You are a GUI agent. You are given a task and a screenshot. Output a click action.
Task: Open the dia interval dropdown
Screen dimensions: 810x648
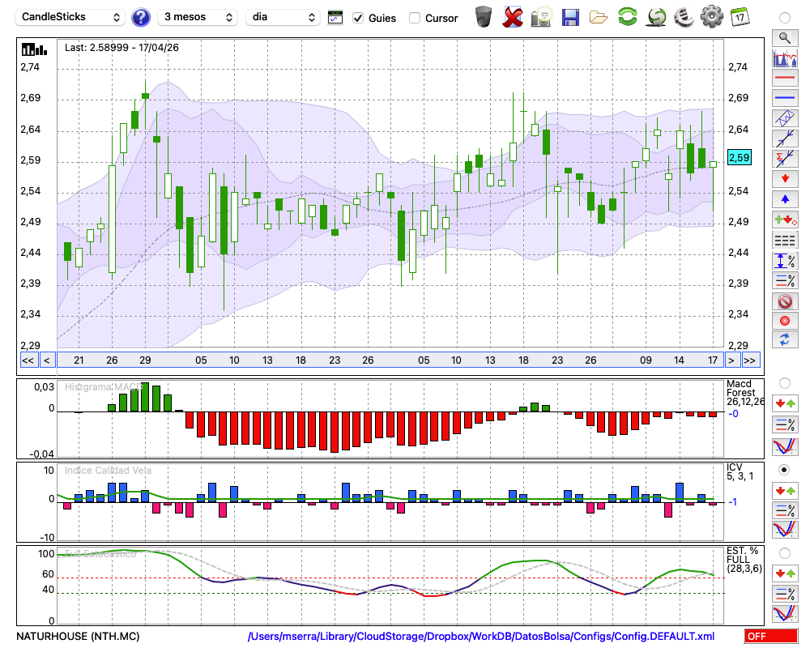click(x=283, y=17)
